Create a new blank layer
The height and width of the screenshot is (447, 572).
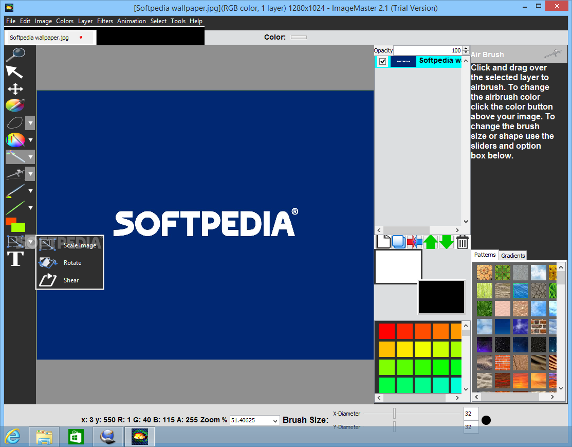tap(383, 242)
